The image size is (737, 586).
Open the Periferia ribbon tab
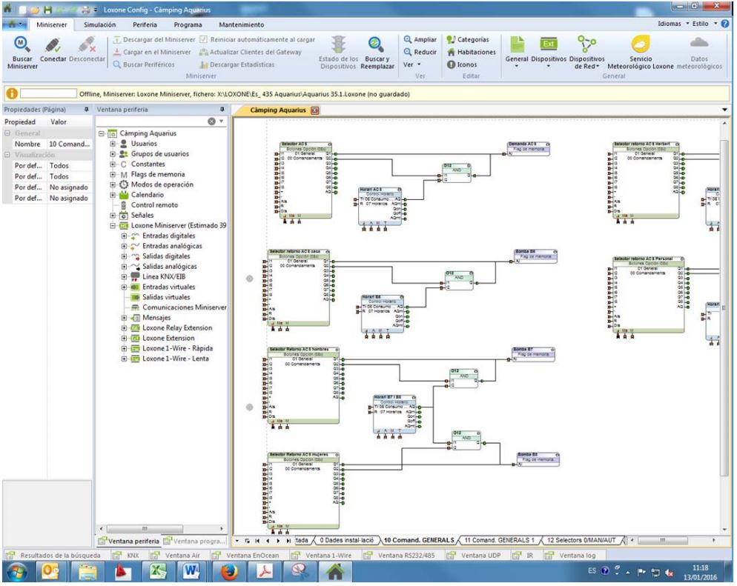[x=145, y=24]
